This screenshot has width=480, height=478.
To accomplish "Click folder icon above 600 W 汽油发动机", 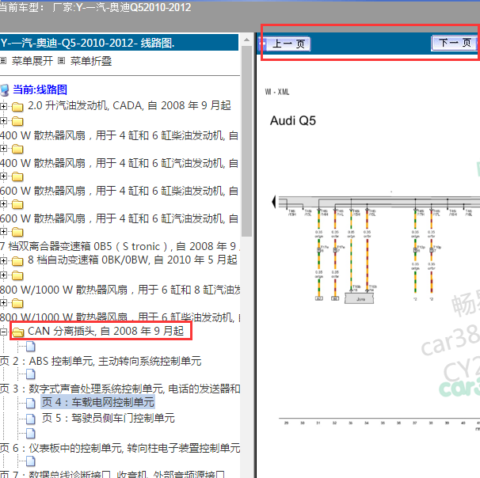I will (x=17, y=204).
